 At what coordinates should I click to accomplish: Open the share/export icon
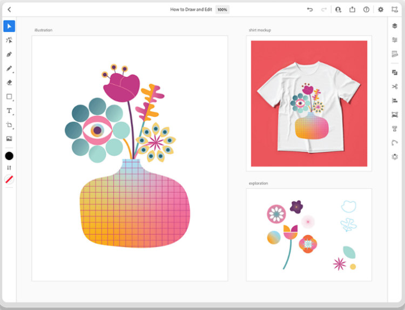coord(352,10)
